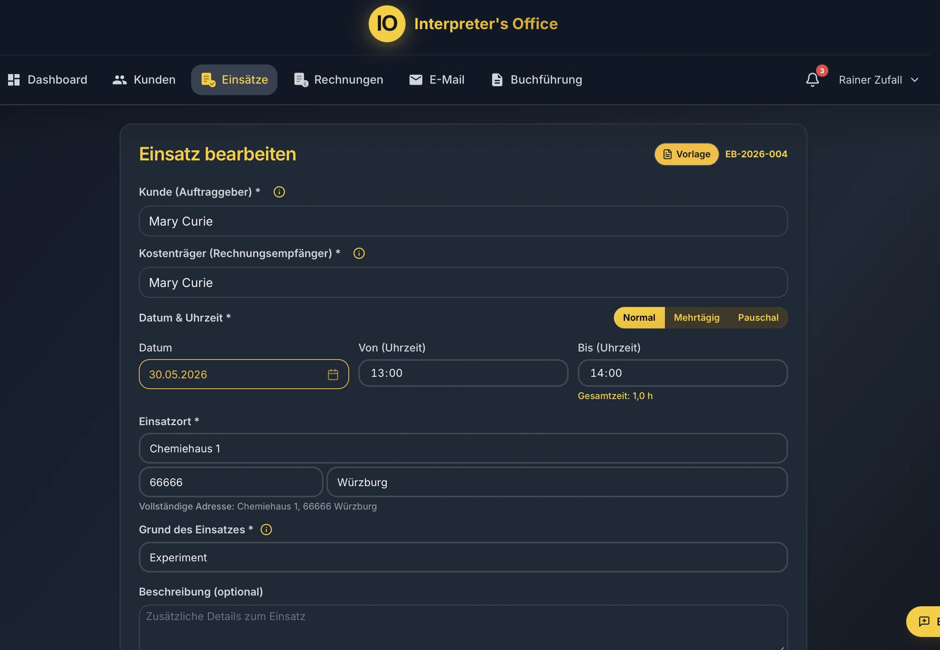This screenshot has width=940, height=650.
Task: Switch to Mehrtägig mode
Action: pyautogui.click(x=697, y=317)
